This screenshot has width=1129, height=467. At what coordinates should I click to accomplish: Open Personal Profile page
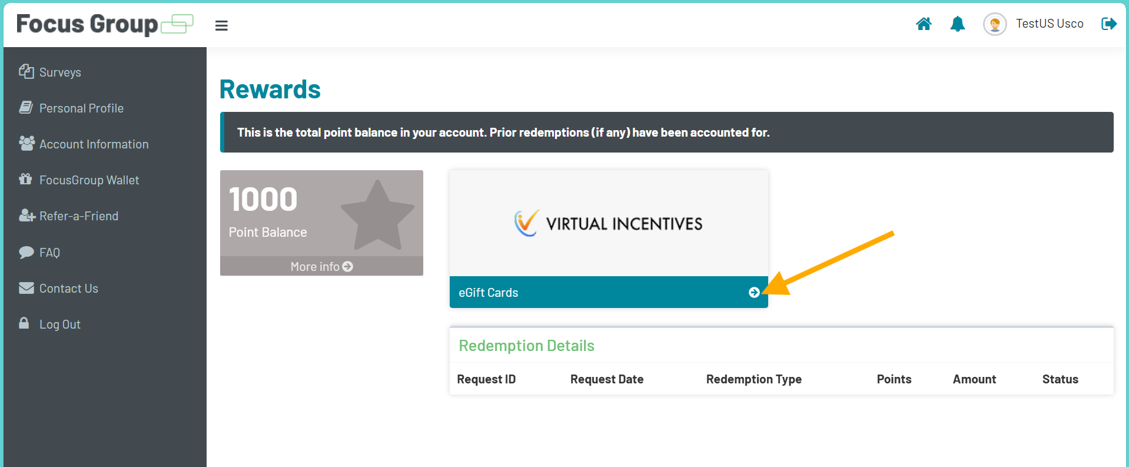81,108
